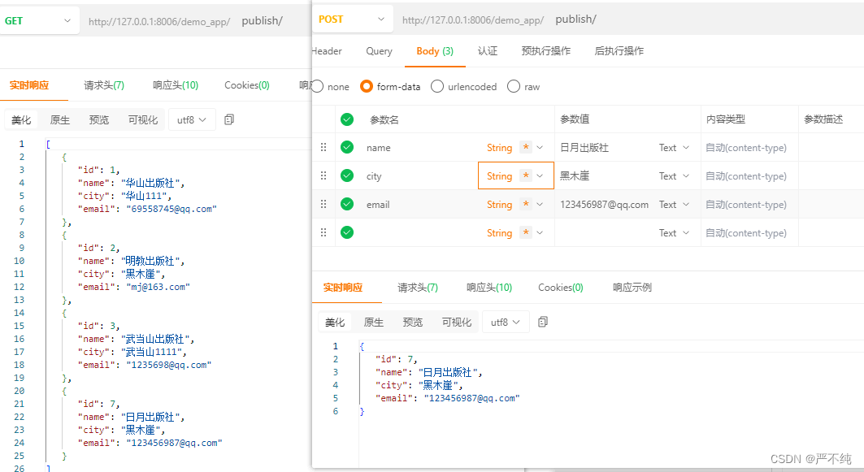Screen dimensions: 864x472
Task: Open the POST method dropdown
Action: pyautogui.click(x=353, y=19)
